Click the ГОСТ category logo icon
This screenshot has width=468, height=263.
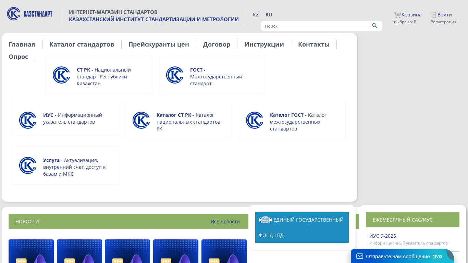point(175,75)
